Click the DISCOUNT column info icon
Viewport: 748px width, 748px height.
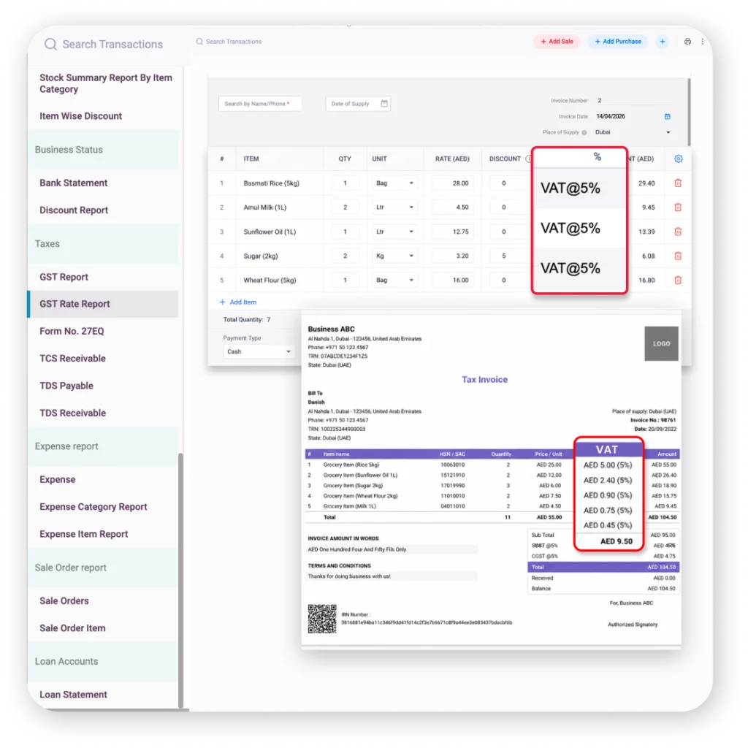(x=528, y=159)
